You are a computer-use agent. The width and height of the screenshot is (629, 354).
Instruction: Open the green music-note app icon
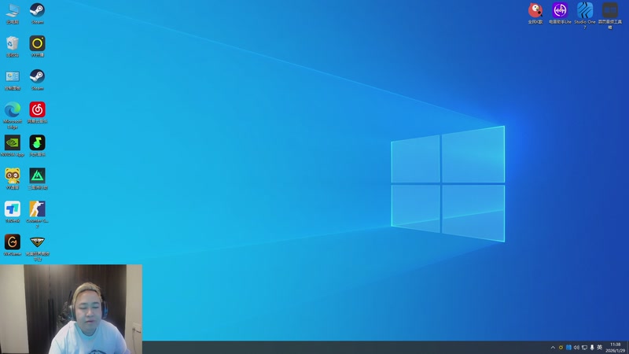click(37, 146)
